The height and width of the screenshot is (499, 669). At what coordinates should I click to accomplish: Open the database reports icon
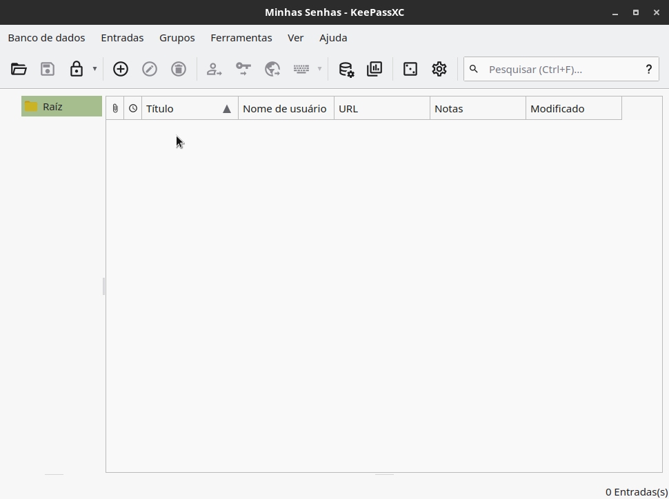point(375,69)
